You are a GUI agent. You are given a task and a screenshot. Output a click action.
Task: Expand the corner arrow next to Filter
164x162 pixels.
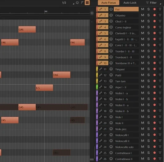pos(160,4)
